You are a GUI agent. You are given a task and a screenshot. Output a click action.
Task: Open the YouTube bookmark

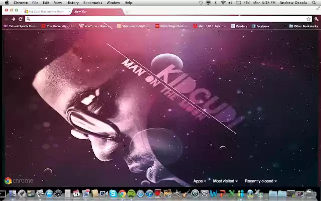[x=96, y=26]
